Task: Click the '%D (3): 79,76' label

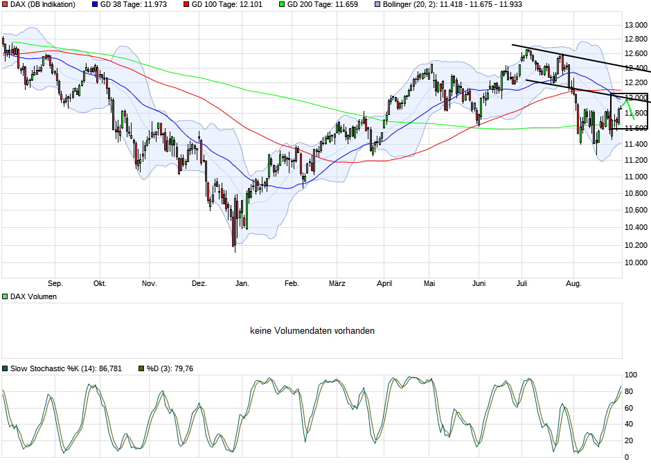Action: coord(170,368)
